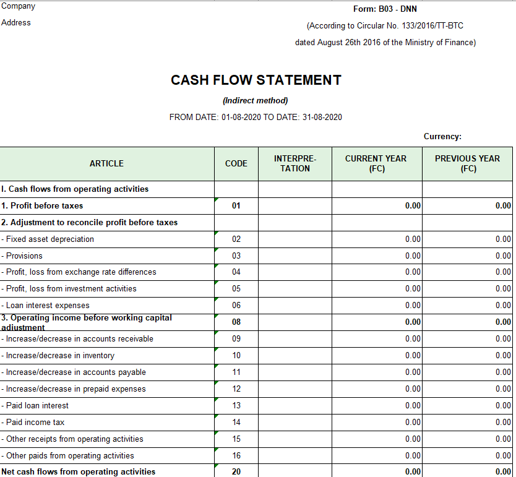Select code cell 02 for depreciation
This screenshot has width=516, height=477.
pos(236,239)
